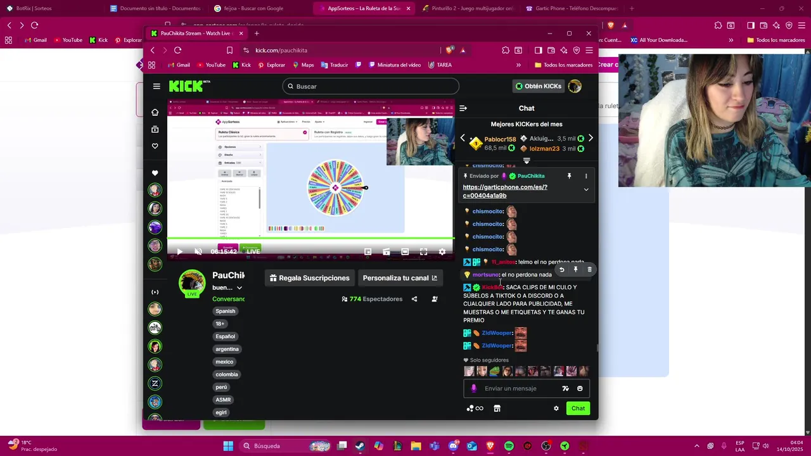Show next top KICKers
Screen dimensions: 811x456
591,138
